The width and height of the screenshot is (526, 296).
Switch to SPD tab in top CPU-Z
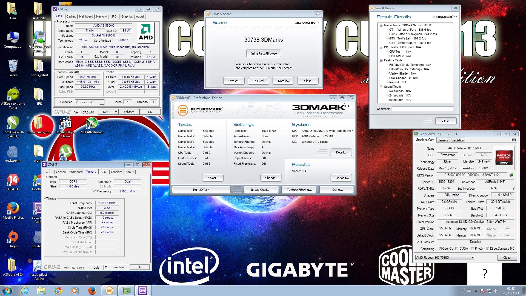114,16
